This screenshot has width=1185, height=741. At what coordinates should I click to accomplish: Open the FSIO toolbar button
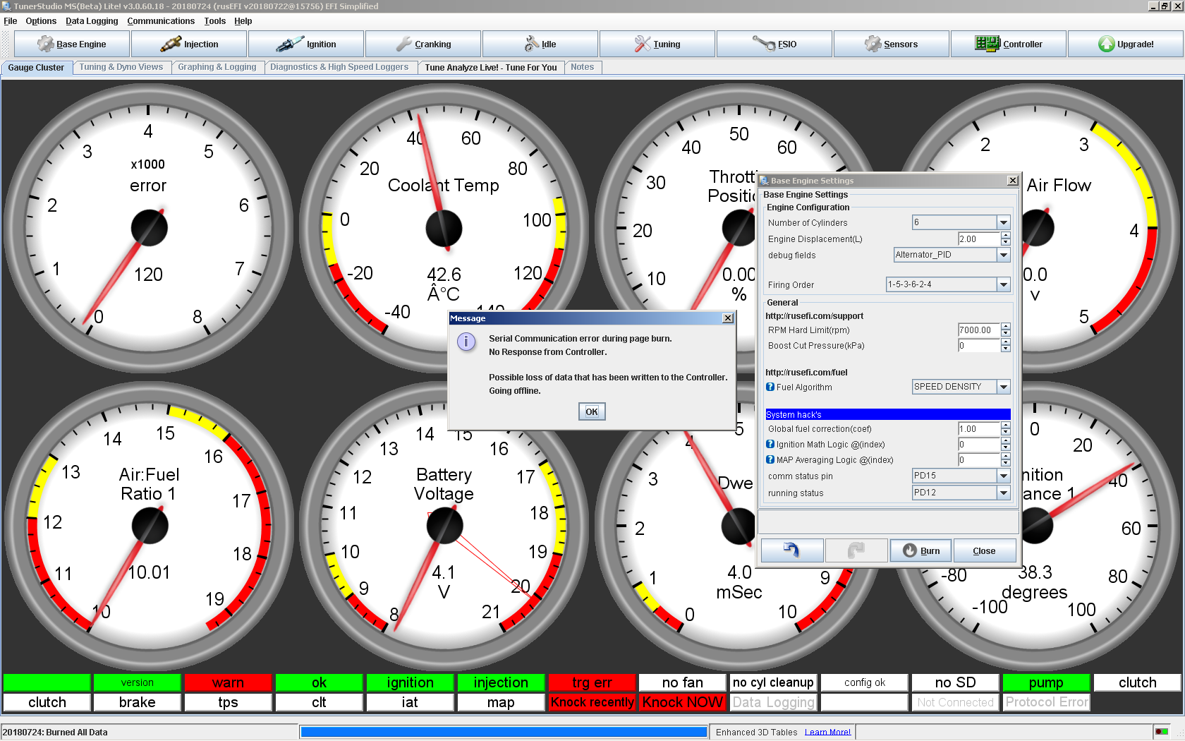(x=774, y=44)
